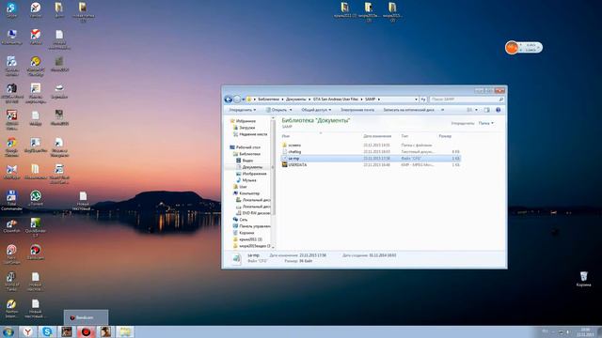Screen dimensions: 602x338
Task: Open the World of Tanks desktop shortcut
Action: (x=11, y=282)
